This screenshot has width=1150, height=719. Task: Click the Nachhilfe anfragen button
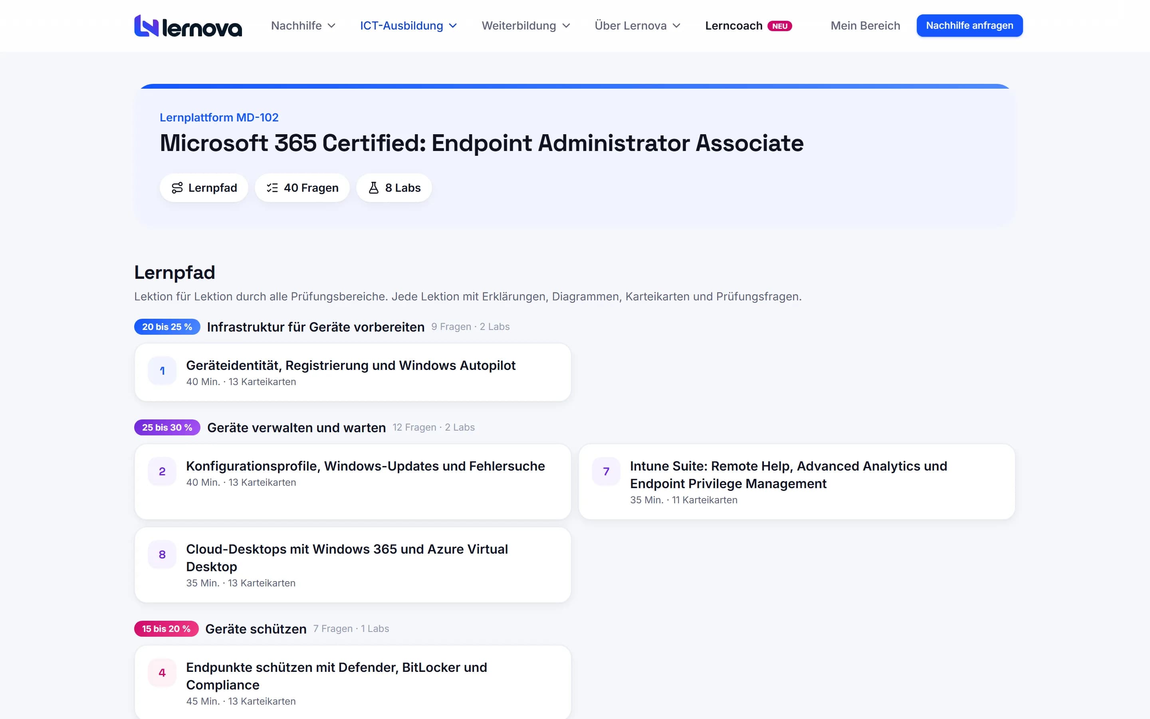pyautogui.click(x=970, y=26)
